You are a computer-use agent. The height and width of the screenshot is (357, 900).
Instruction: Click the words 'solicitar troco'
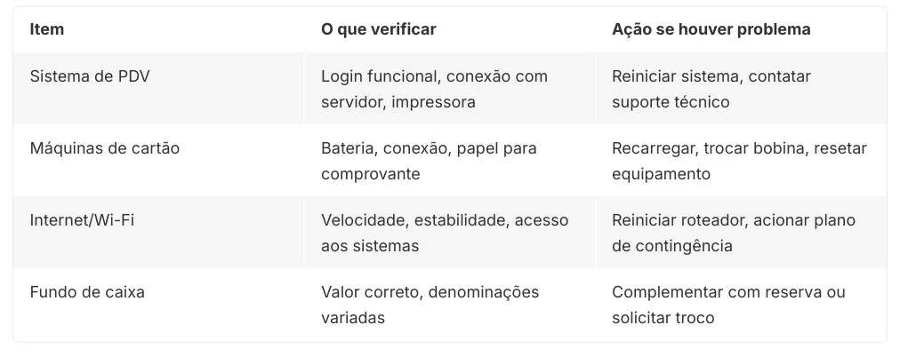(x=663, y=318)
